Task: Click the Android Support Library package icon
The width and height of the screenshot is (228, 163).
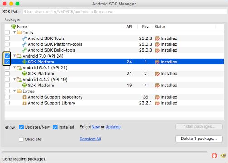Action: click(24, 103)
